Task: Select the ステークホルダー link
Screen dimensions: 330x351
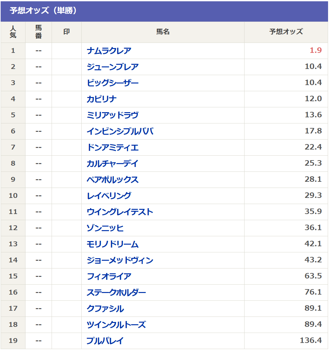Action: [116, 293]
